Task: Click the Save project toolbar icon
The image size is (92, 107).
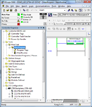Action: [x=11, y=10]
